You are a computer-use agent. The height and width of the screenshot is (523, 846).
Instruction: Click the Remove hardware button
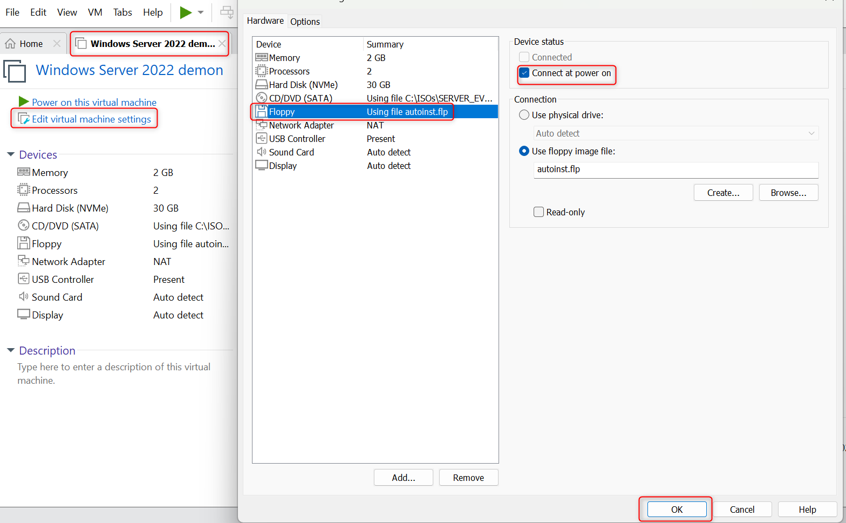[468, 478]
